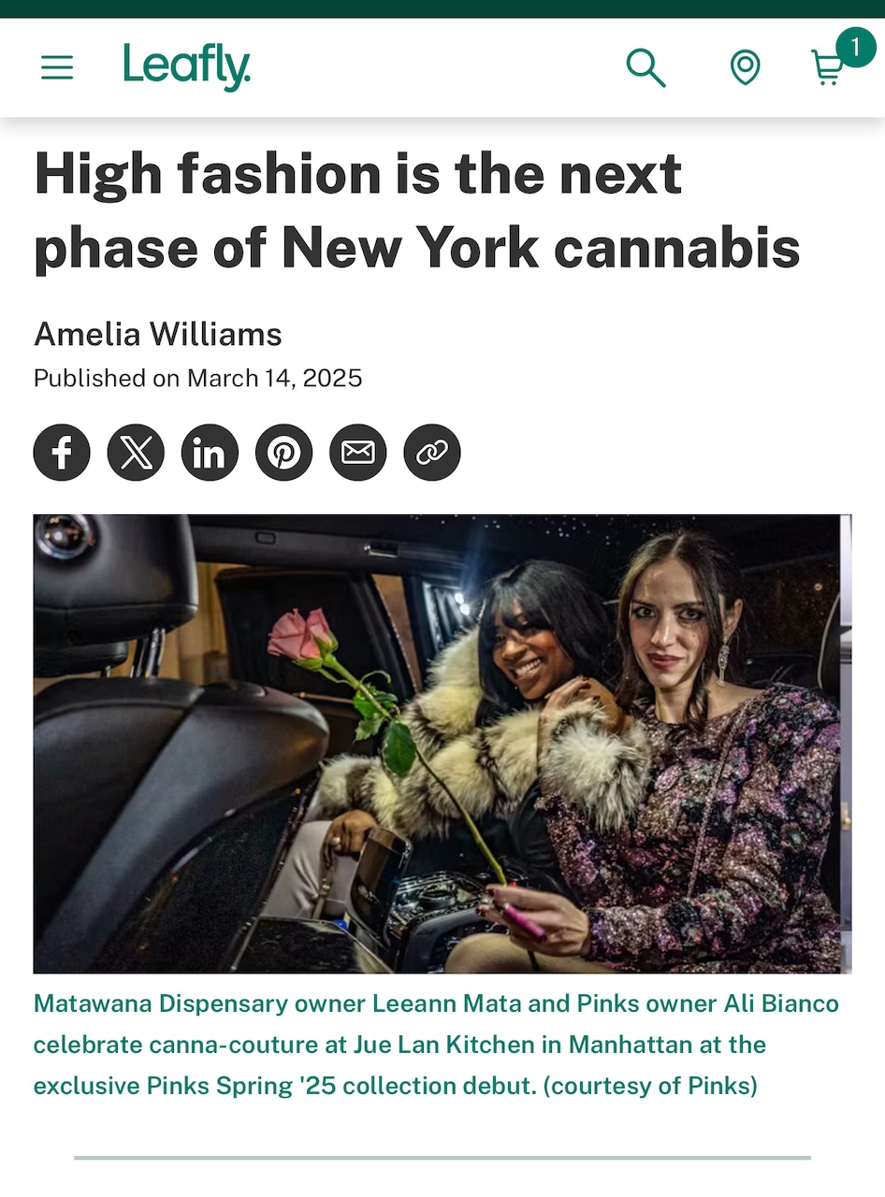Go to the Leafly home logo
885x1197 pixels.
[187, 66]
